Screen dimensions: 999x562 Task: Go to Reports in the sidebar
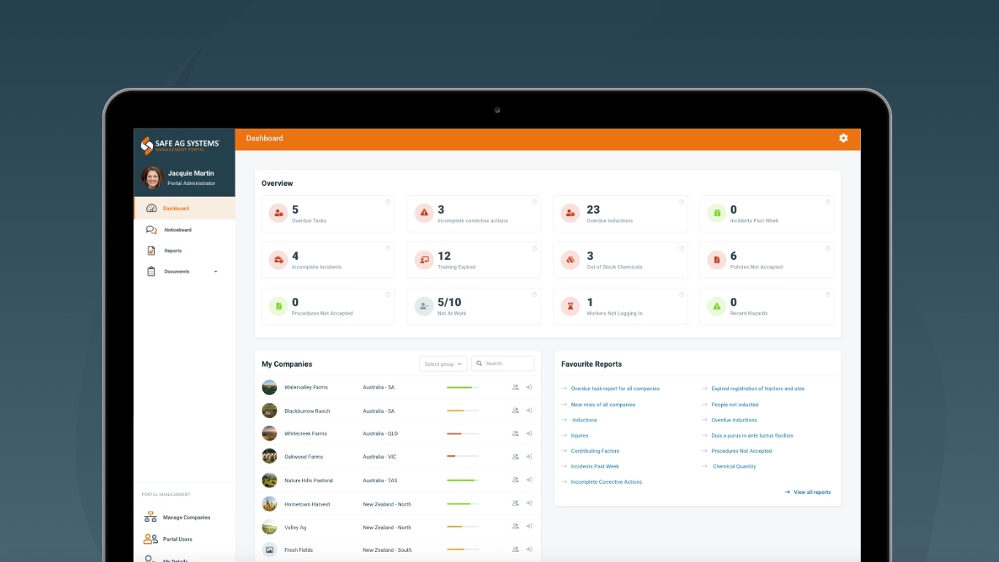click(x=173, y=251)
